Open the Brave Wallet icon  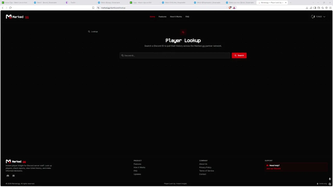(x=319, y=8)
